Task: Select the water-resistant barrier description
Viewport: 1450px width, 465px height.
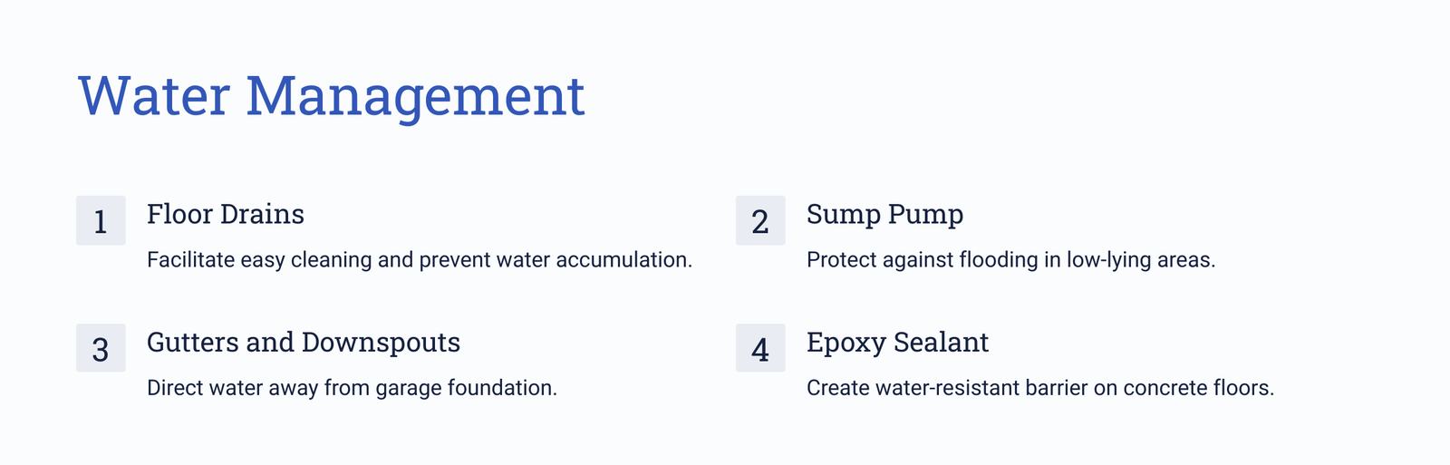Action: (1040, 388)
